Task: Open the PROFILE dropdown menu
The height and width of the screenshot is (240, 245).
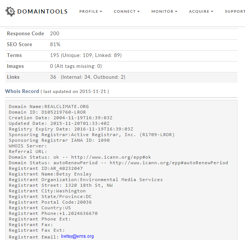Action: coord(91,12)
